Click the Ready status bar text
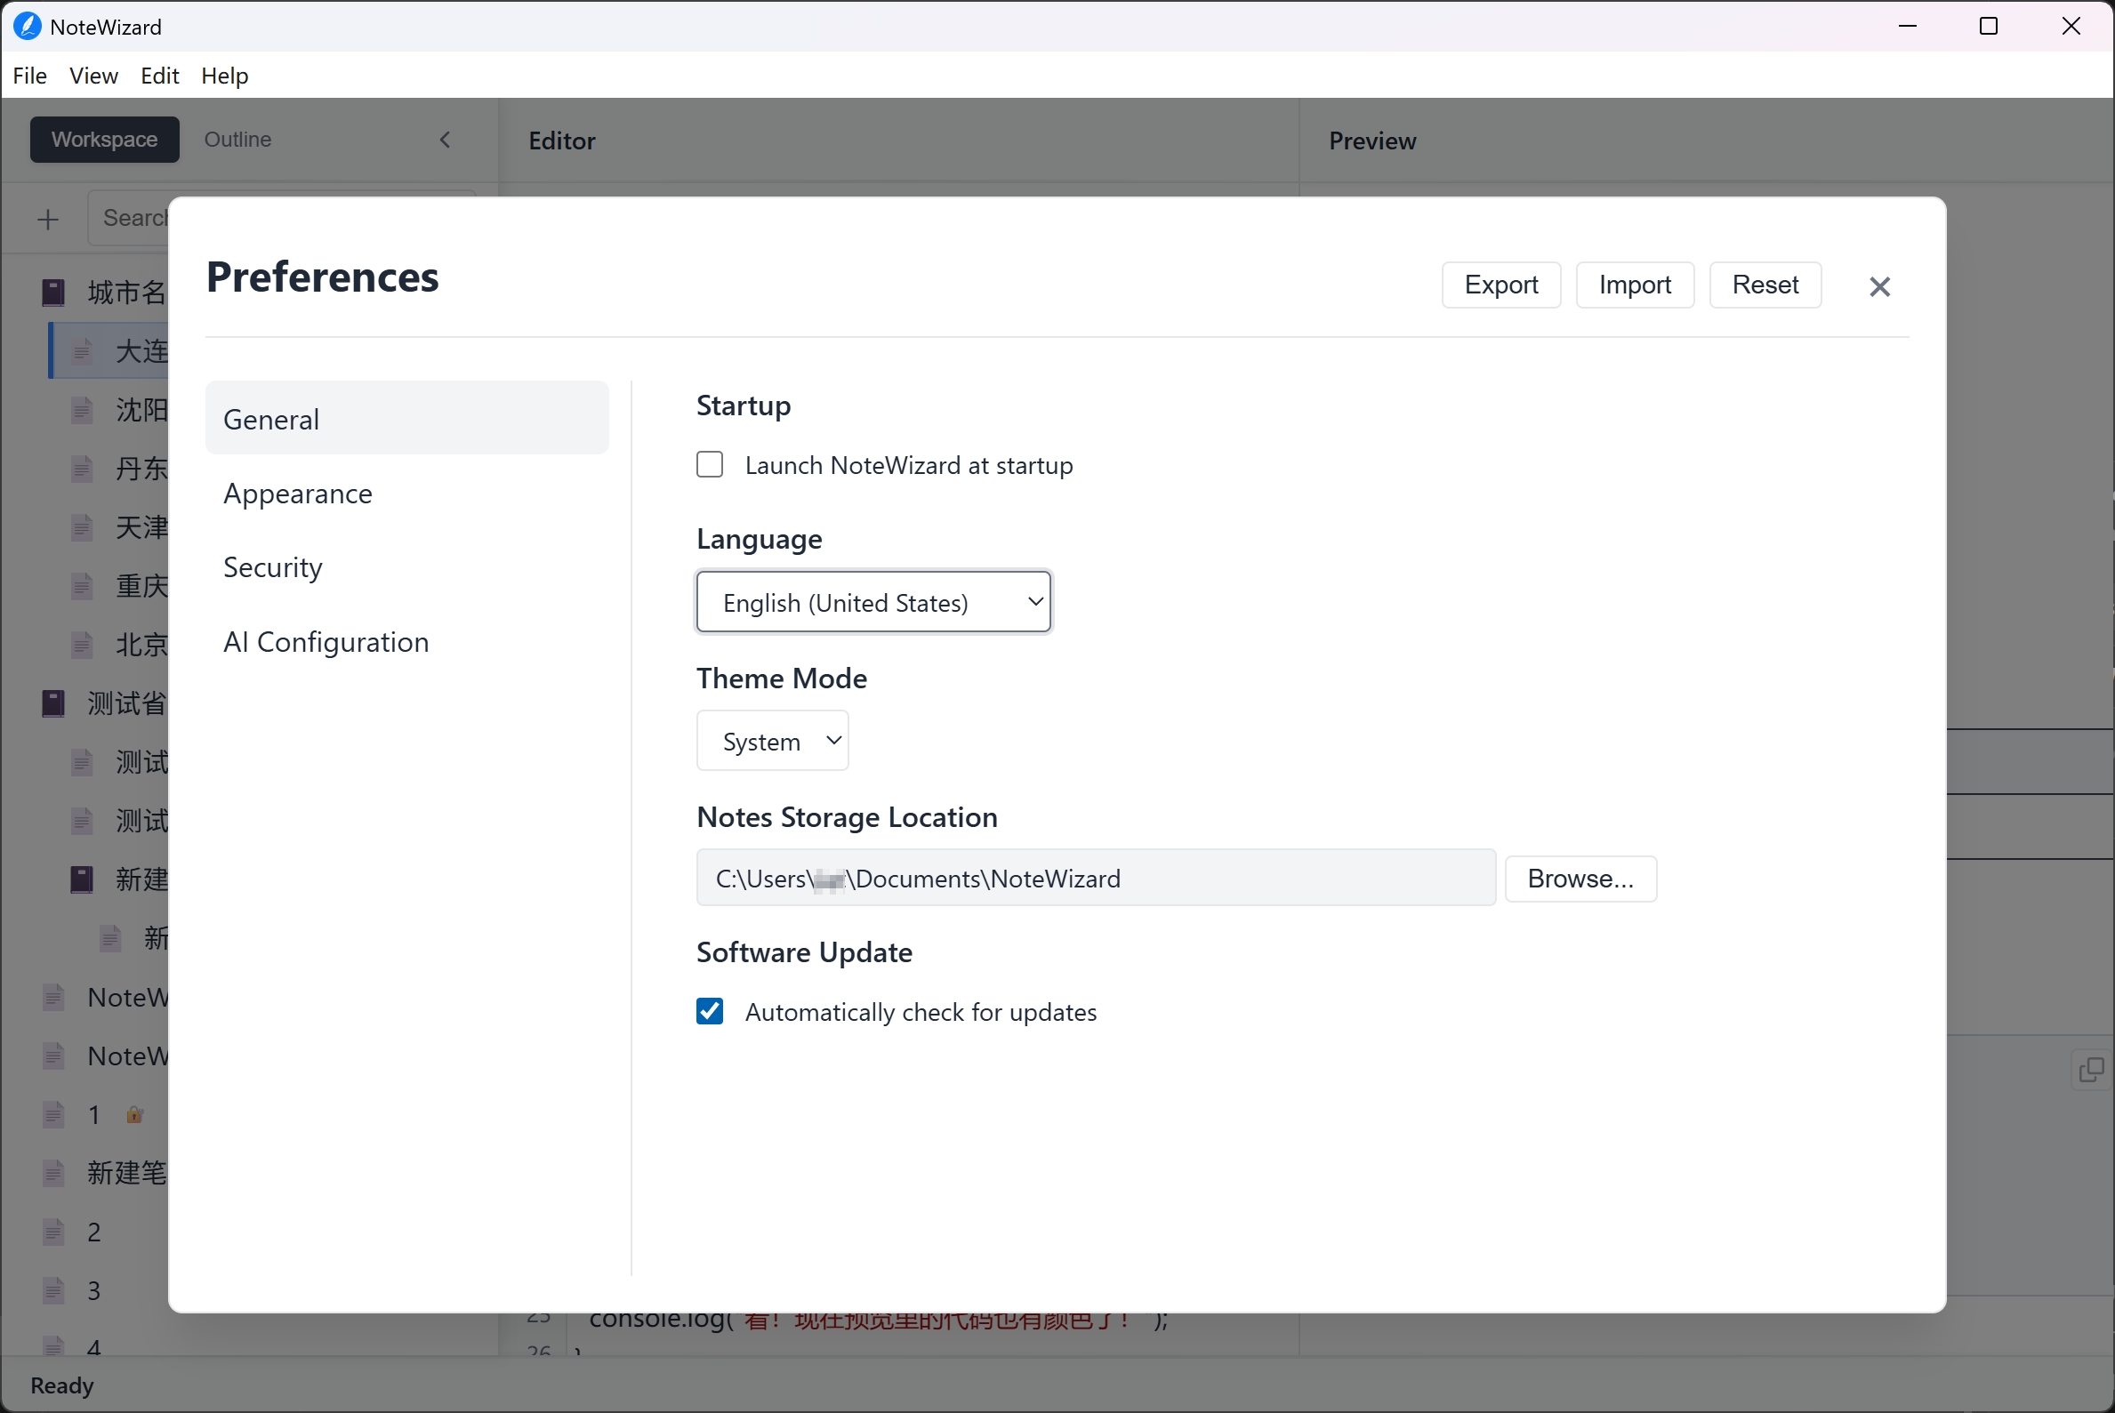This screenshot has width=2115, height=1413. 62,1385
